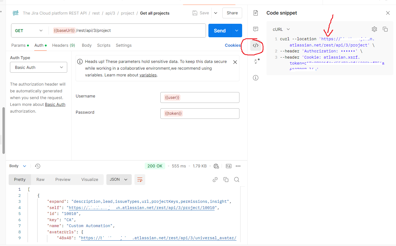
Task: Open the Documentation panel icon
Action: coord(256,13)
